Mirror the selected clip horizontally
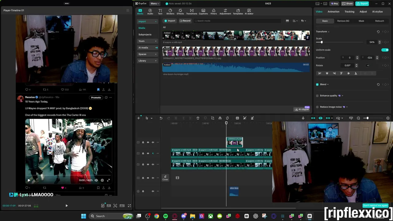The height and width of the screenshot is (221, 393). [220, 118]
